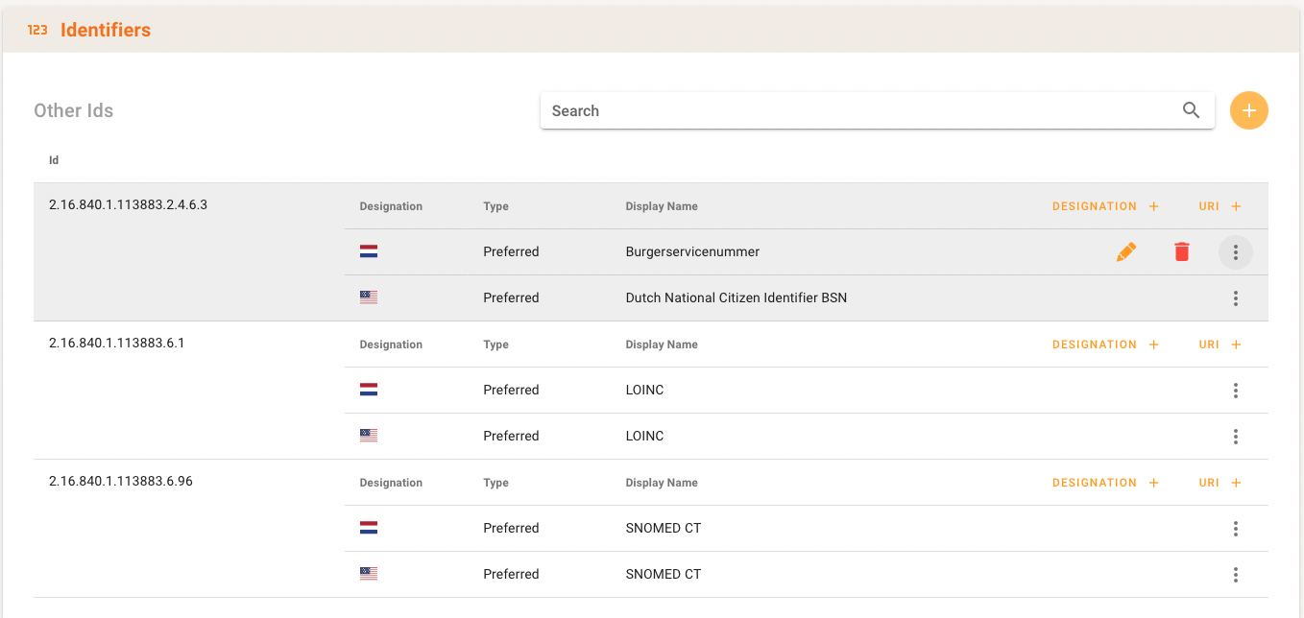Edit the Burgerservicenummer designation with pencil icon

tap(1126, 251)
